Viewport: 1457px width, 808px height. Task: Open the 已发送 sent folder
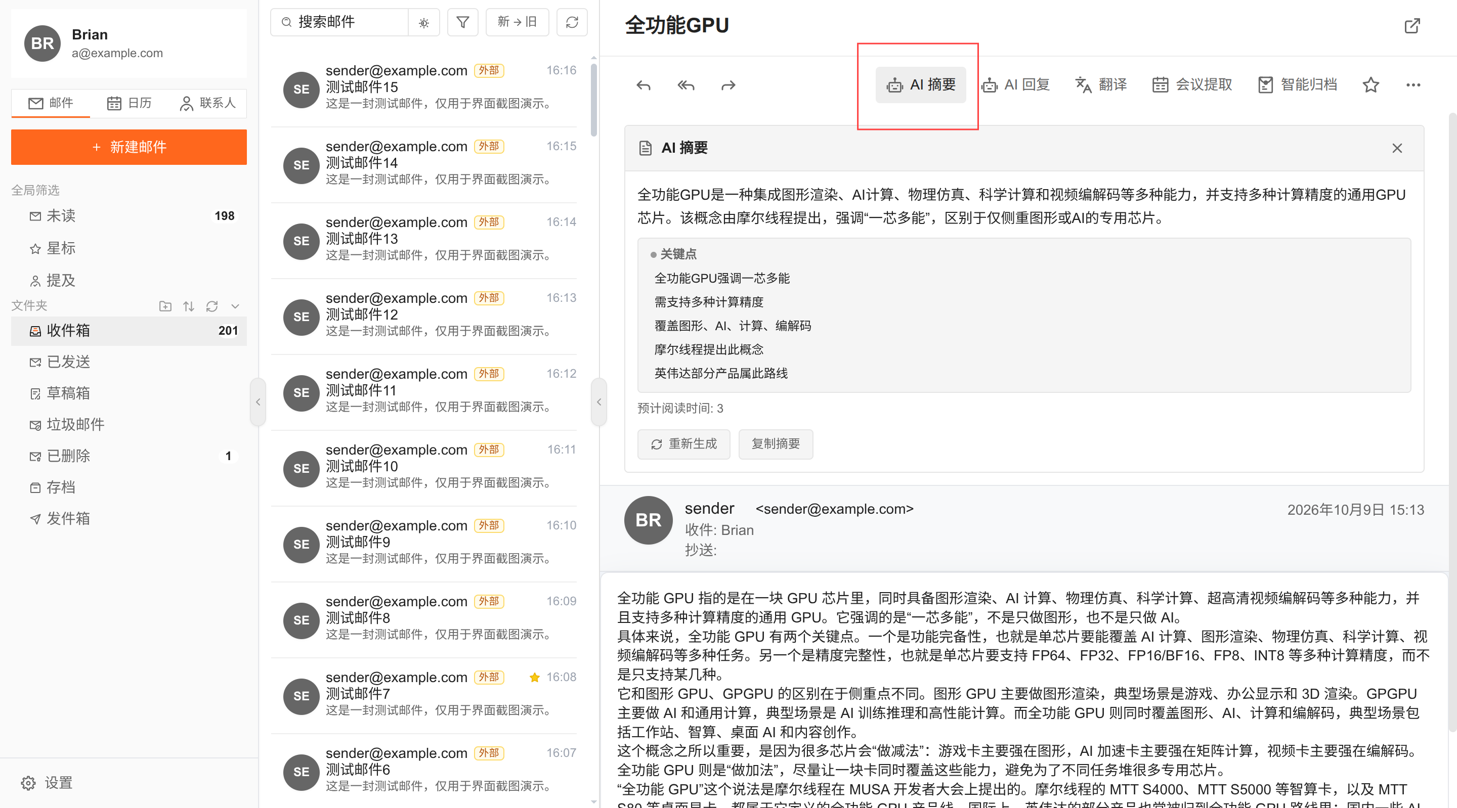(129, 362)
